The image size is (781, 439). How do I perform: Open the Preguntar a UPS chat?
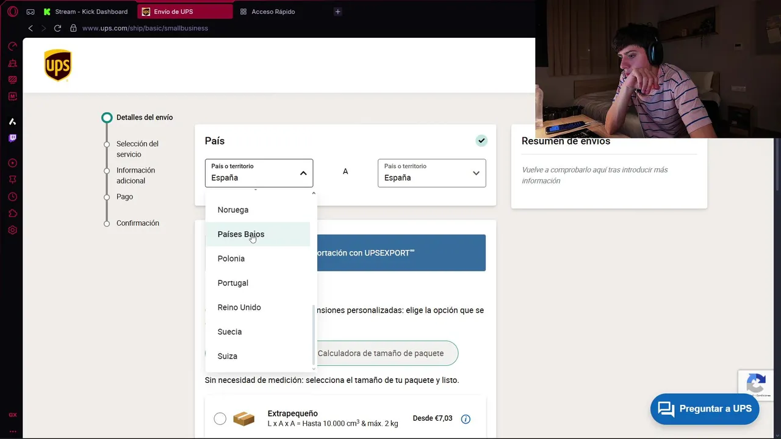pyautogui.click(x=705, y=409)
